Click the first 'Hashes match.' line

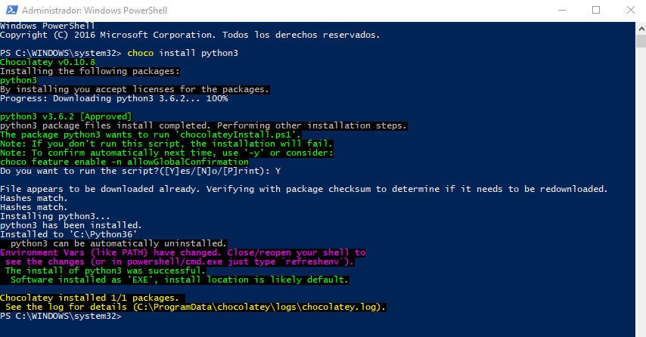point(34,198)
